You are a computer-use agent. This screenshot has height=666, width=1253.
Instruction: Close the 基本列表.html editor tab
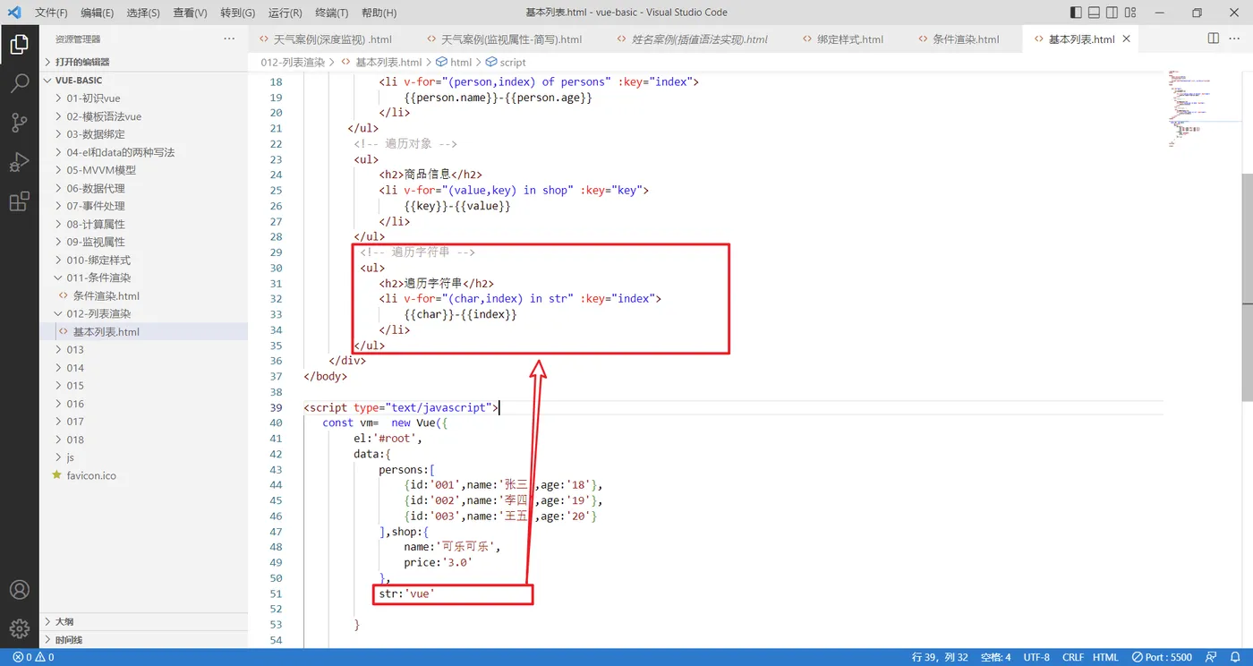click(x=1127, y=39)
